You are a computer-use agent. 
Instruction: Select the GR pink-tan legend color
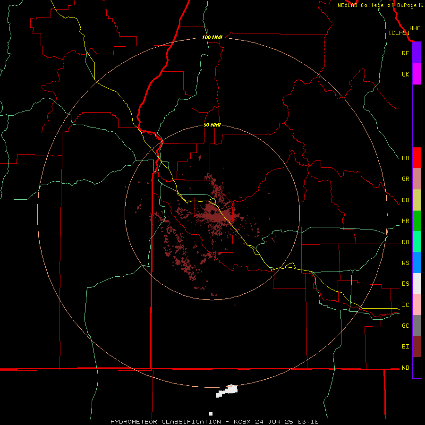[417, 179]
